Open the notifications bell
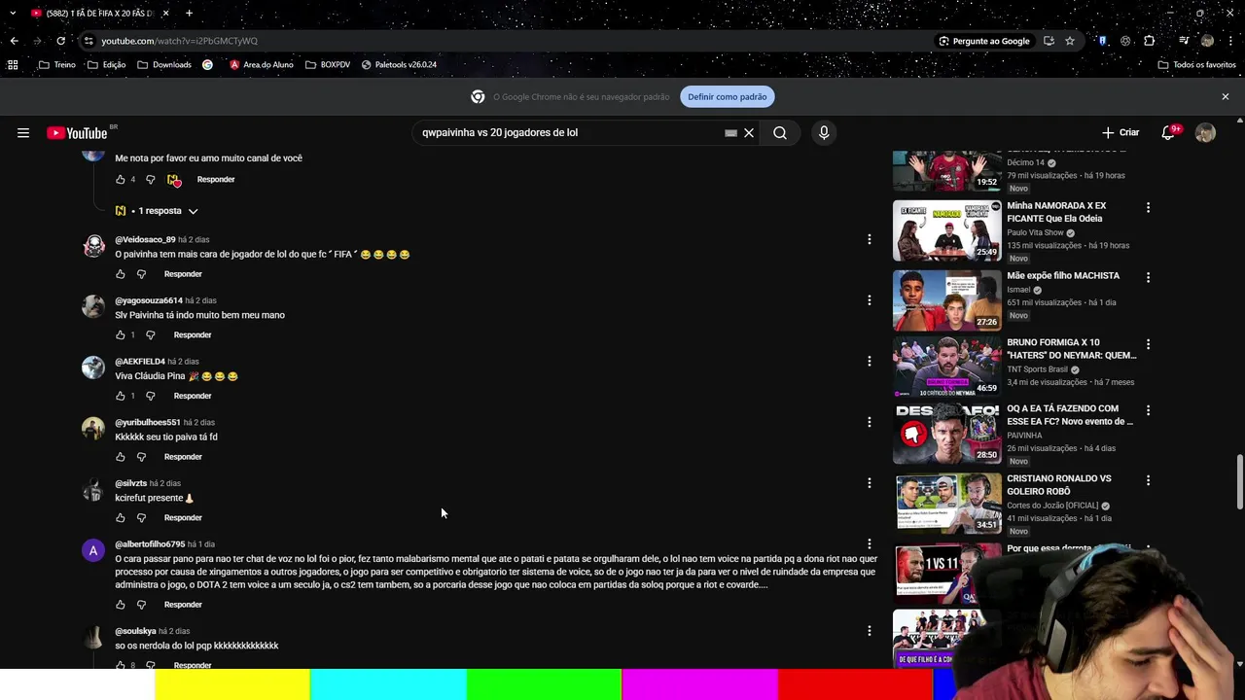 tap(1168, 133)
